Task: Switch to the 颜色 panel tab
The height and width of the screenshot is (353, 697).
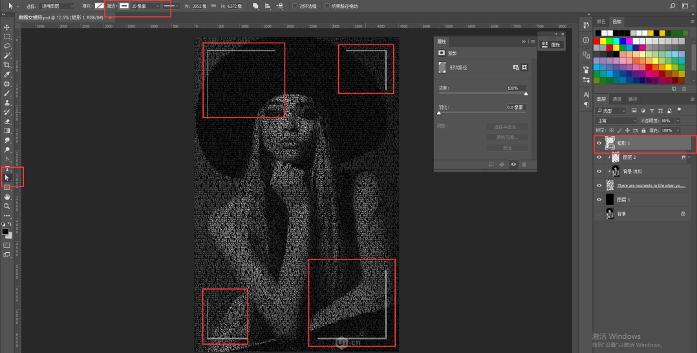Action: (601, 21)
